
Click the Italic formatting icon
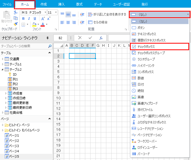point(29,18)
